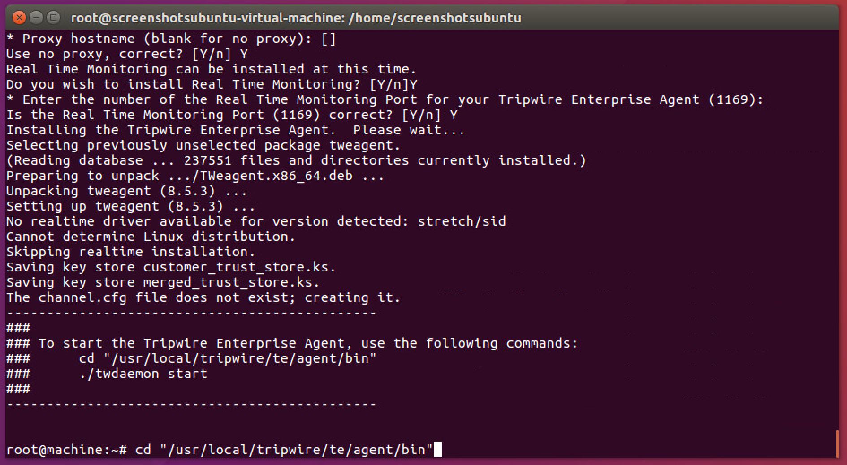Click the block cursor at the prompt

437,449
